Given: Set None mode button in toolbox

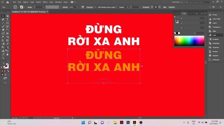Looking at the screenshot, I should point(8,71).
